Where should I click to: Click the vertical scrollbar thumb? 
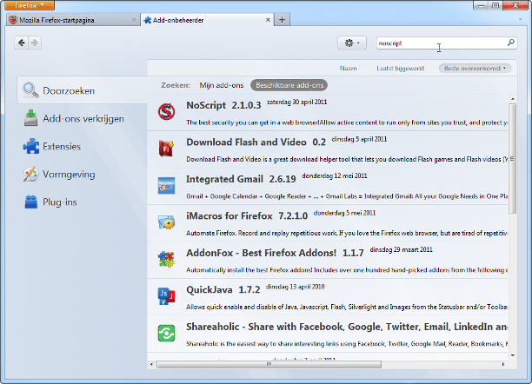tap(513, 159)
